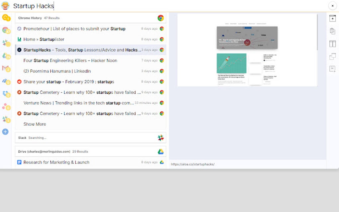Open the Promotehour list of places result

[x=91, y=29]
